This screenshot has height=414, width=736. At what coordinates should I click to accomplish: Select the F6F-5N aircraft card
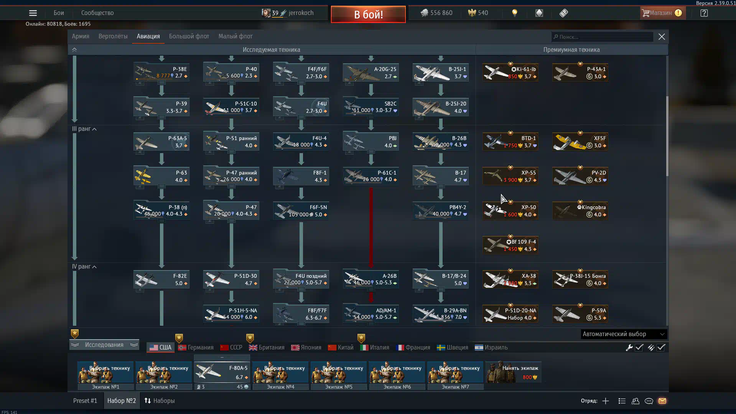(301, 210)
